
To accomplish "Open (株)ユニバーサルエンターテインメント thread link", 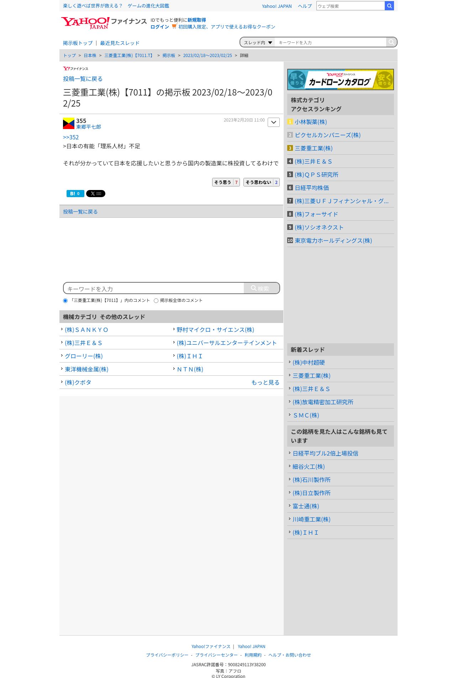I will (x=227, y=343).
